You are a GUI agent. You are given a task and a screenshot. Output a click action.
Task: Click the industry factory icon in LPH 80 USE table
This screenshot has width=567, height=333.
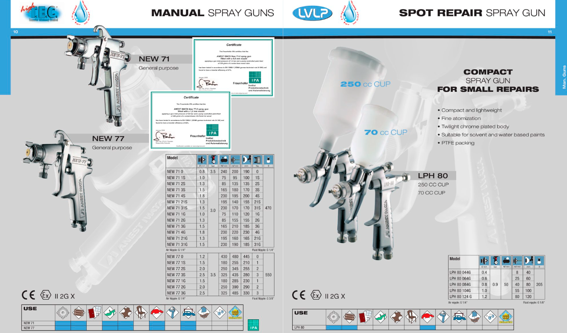(x=506, y=317)
